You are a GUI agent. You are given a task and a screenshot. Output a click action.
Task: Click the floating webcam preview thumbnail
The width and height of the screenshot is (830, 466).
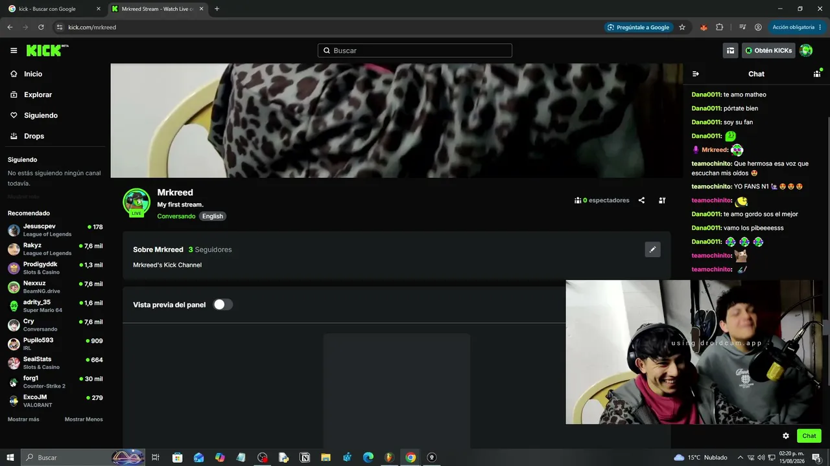(694, 352)
